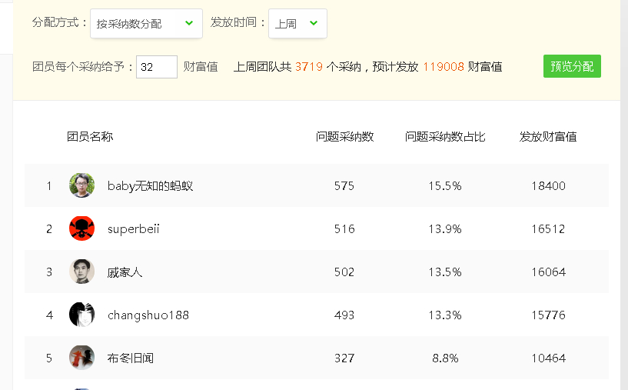This screenshot has height=390, width=628.
Task: Click the 团员名称 column header
Action: [x=90, y=137]
